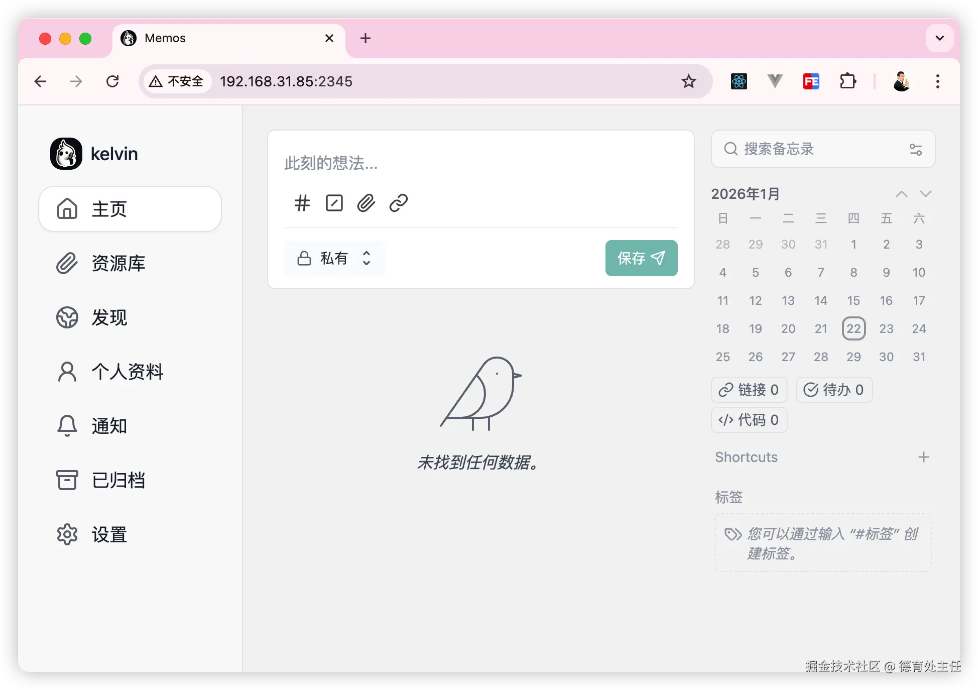
Task: Toggle the 链接 0 filter chip
Action: (749, 390)
